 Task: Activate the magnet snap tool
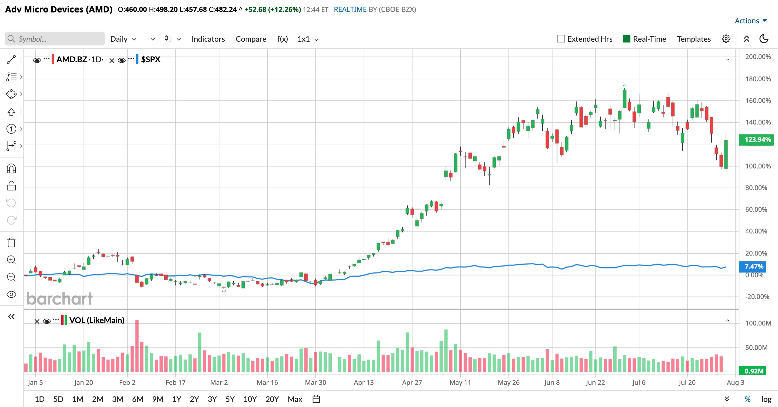pyautogui.click(x=11, y=168)
